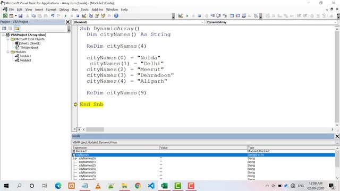
Task: Click the Step Over debug icon
Action: click(218, 15)
